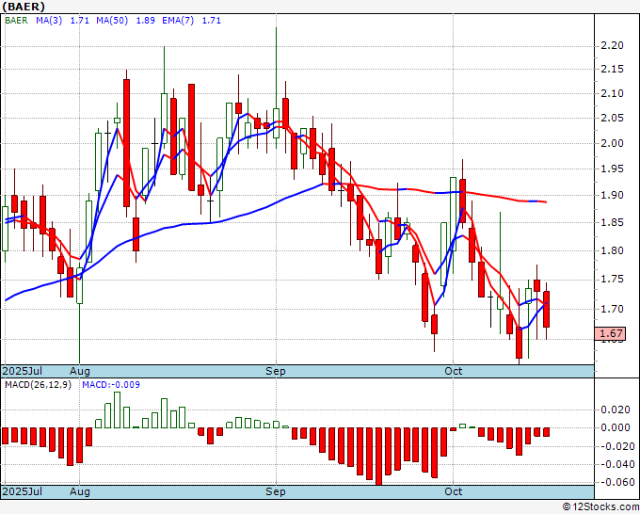The image size is (640, 514).
Task: Click the Sep label on MACD axis
Action: [x=276, y=491]
